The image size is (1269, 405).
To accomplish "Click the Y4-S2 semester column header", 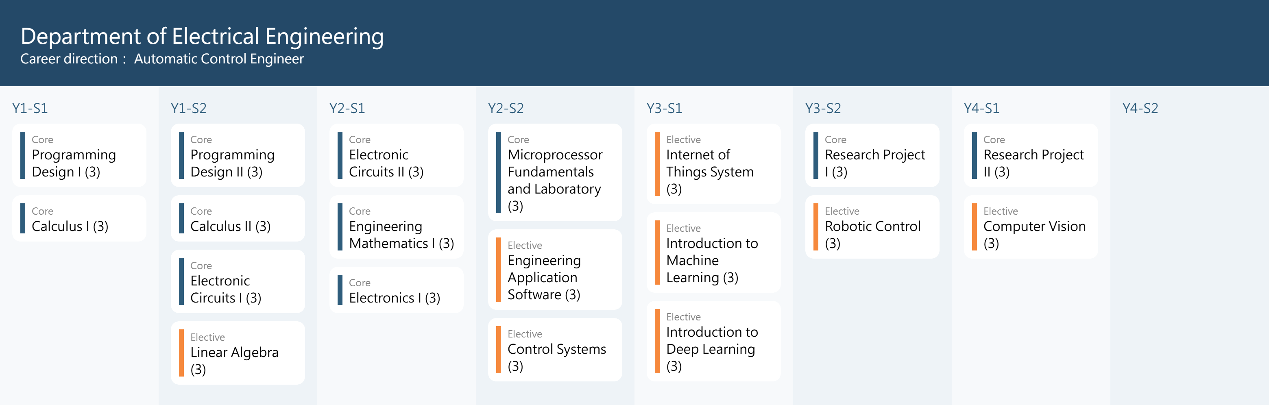I will (1140, 109).
